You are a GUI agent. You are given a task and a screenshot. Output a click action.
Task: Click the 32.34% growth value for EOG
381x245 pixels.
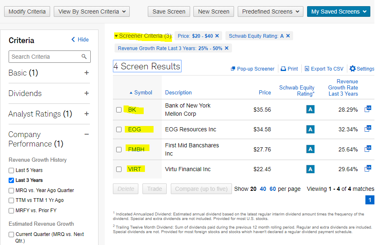[x=348, y=129]
